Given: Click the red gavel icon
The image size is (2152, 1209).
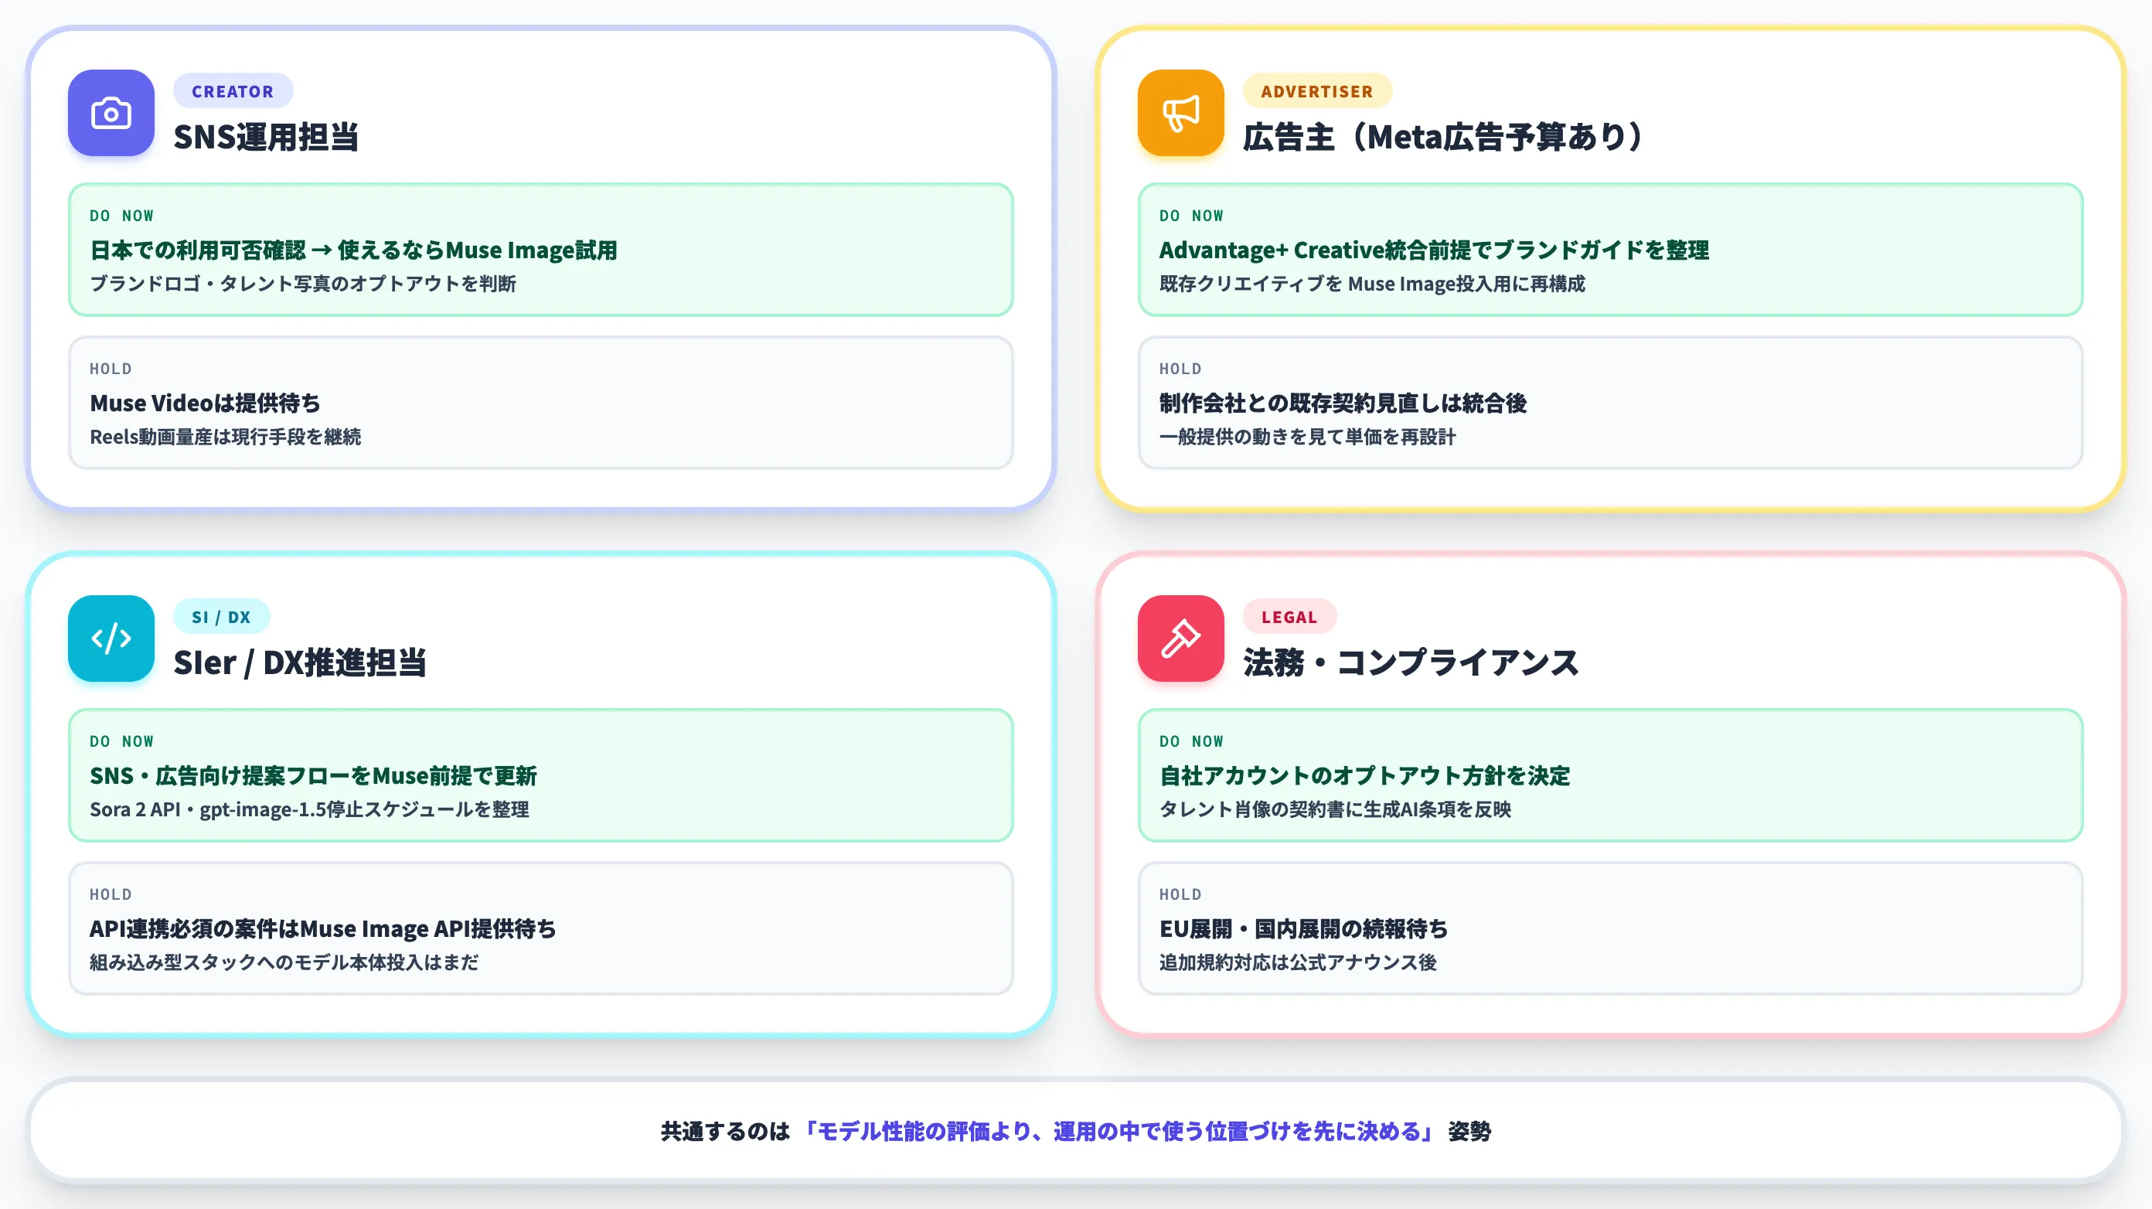Looking at the screenshot, I should [x=1180, y=639].
